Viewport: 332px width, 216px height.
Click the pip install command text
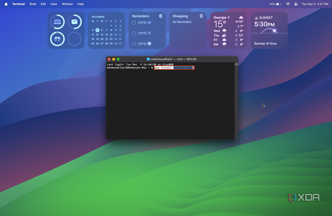click(163, 68)
